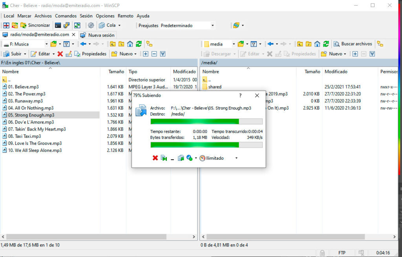Viewport: 402px width, 257px height.
Task: Open the Archivos menu
Action: [x=43, y=16]
